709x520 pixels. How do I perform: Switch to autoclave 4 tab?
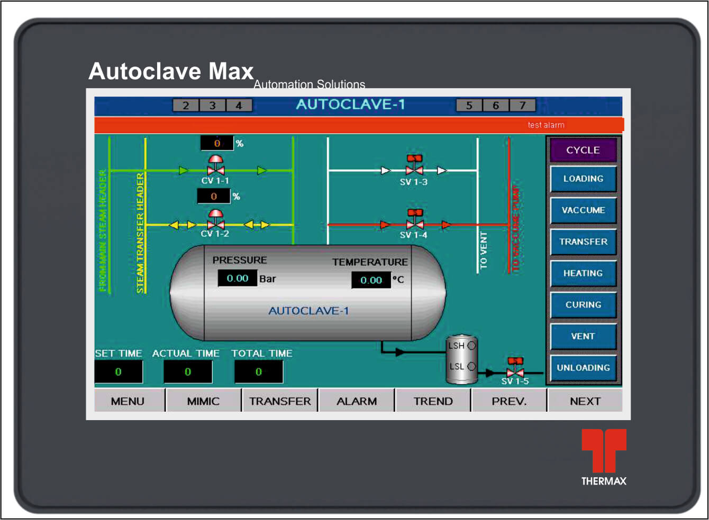(239, 105)
